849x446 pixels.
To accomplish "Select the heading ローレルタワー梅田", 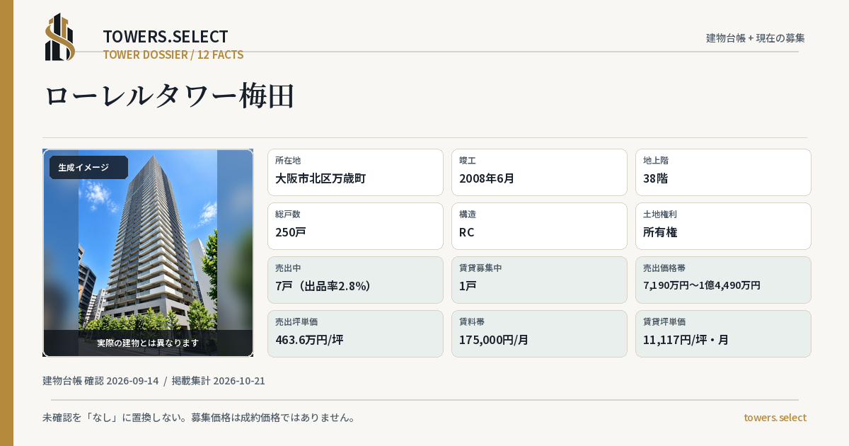I will 170,96.
